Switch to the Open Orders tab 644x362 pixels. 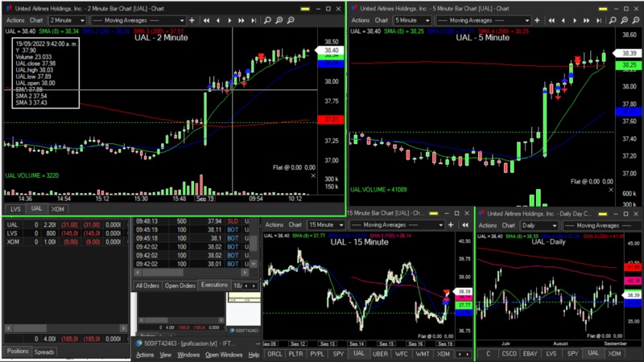pos(180,286)
